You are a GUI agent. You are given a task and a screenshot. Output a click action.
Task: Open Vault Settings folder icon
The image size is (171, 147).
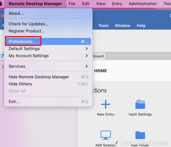(x=140, y=104)
